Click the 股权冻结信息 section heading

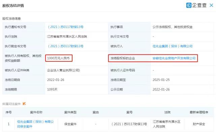tap(11, 19)
